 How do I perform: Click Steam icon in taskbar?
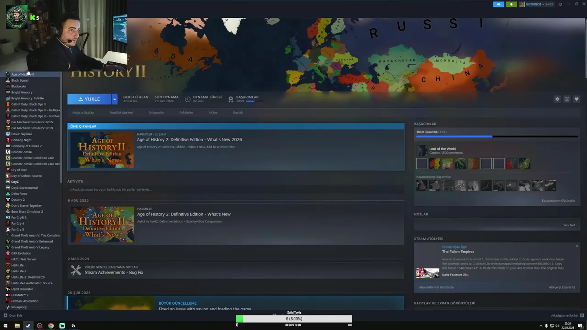pos(28,326)
